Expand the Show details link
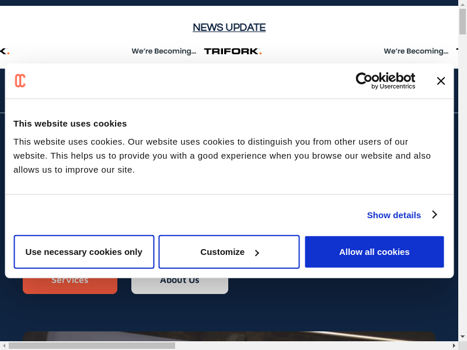Viewport: 467px width, 350px height. tap(393, 215)
